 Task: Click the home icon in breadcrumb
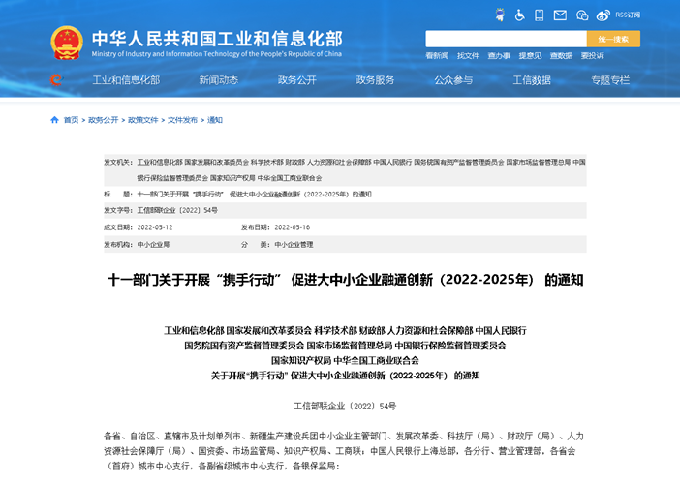point(54,120)
